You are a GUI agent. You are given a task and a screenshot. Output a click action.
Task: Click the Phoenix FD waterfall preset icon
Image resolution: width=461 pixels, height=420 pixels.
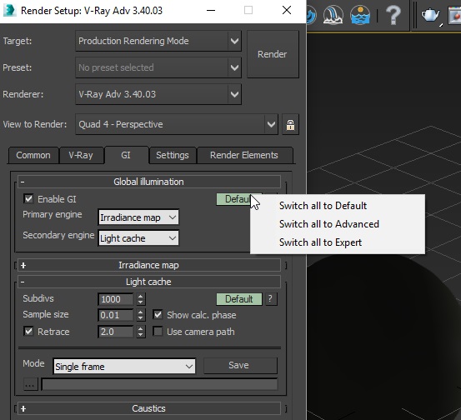(333, 15)
